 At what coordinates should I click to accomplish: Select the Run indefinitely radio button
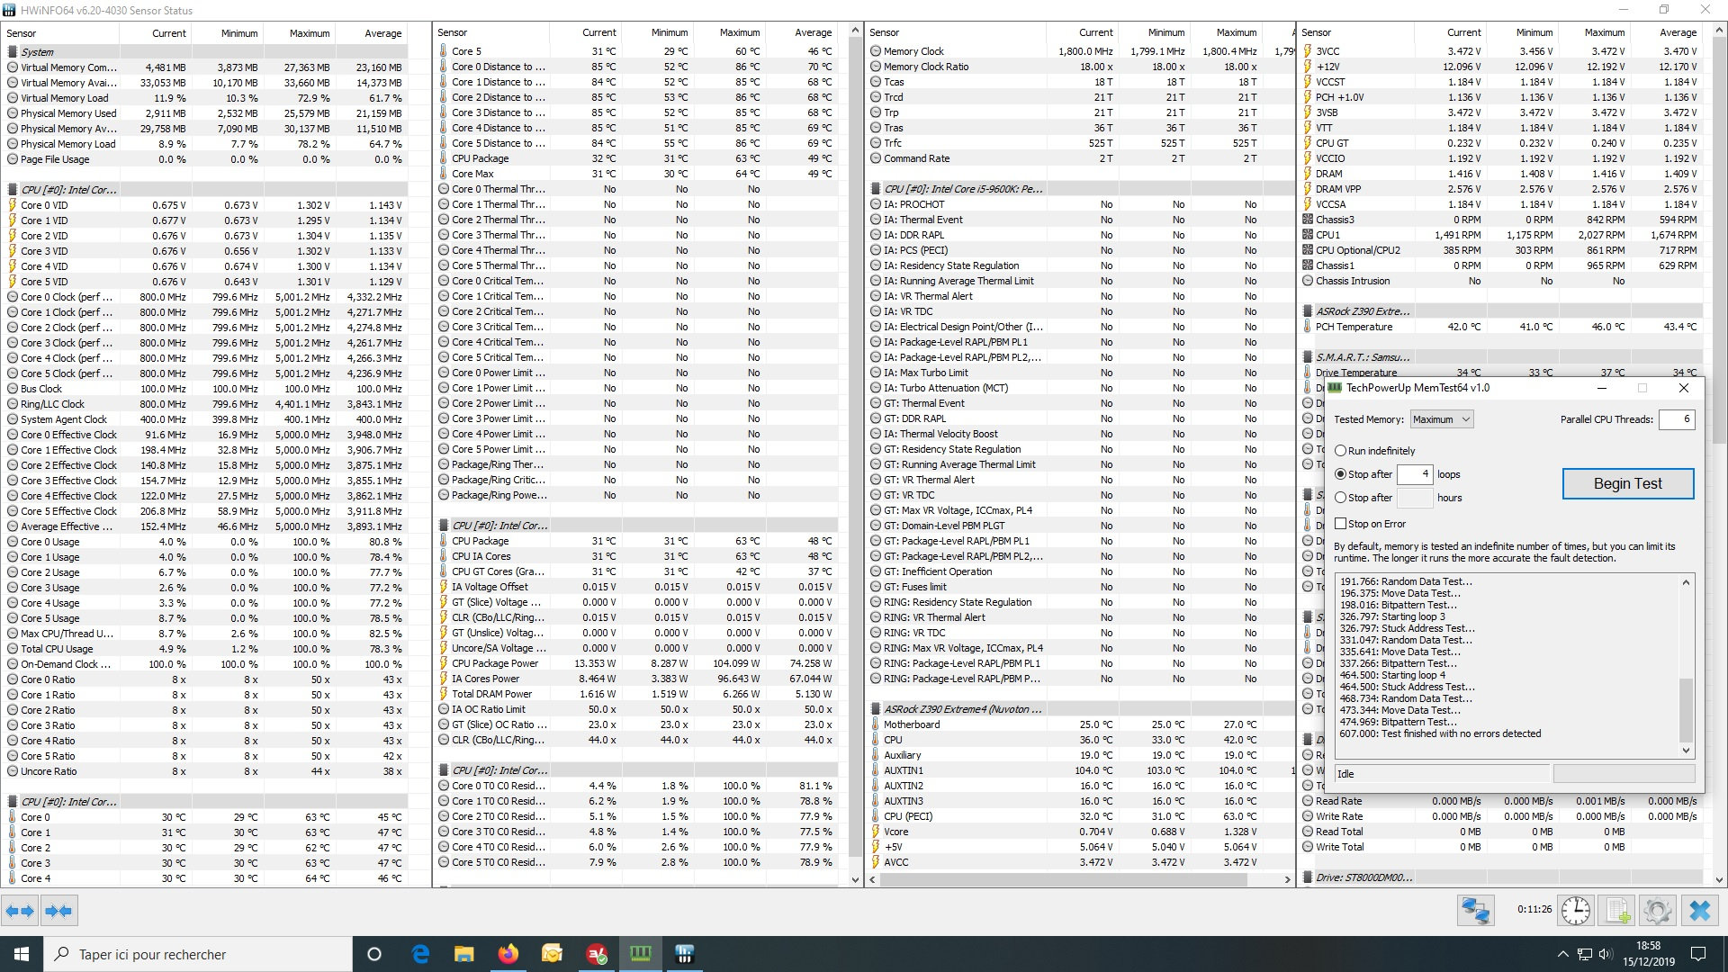click(x=1341, y=451)
